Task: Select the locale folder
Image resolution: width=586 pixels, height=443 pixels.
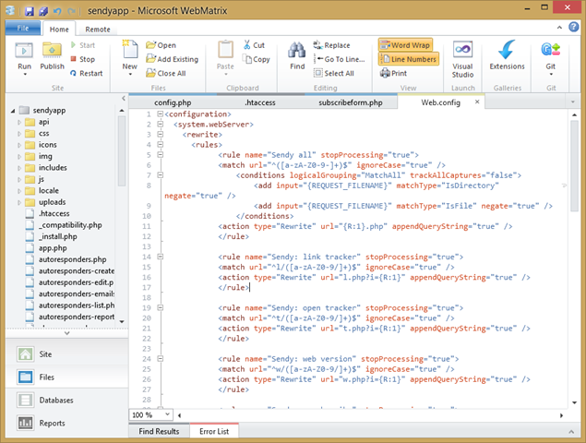Action: (x=49, y=191)
